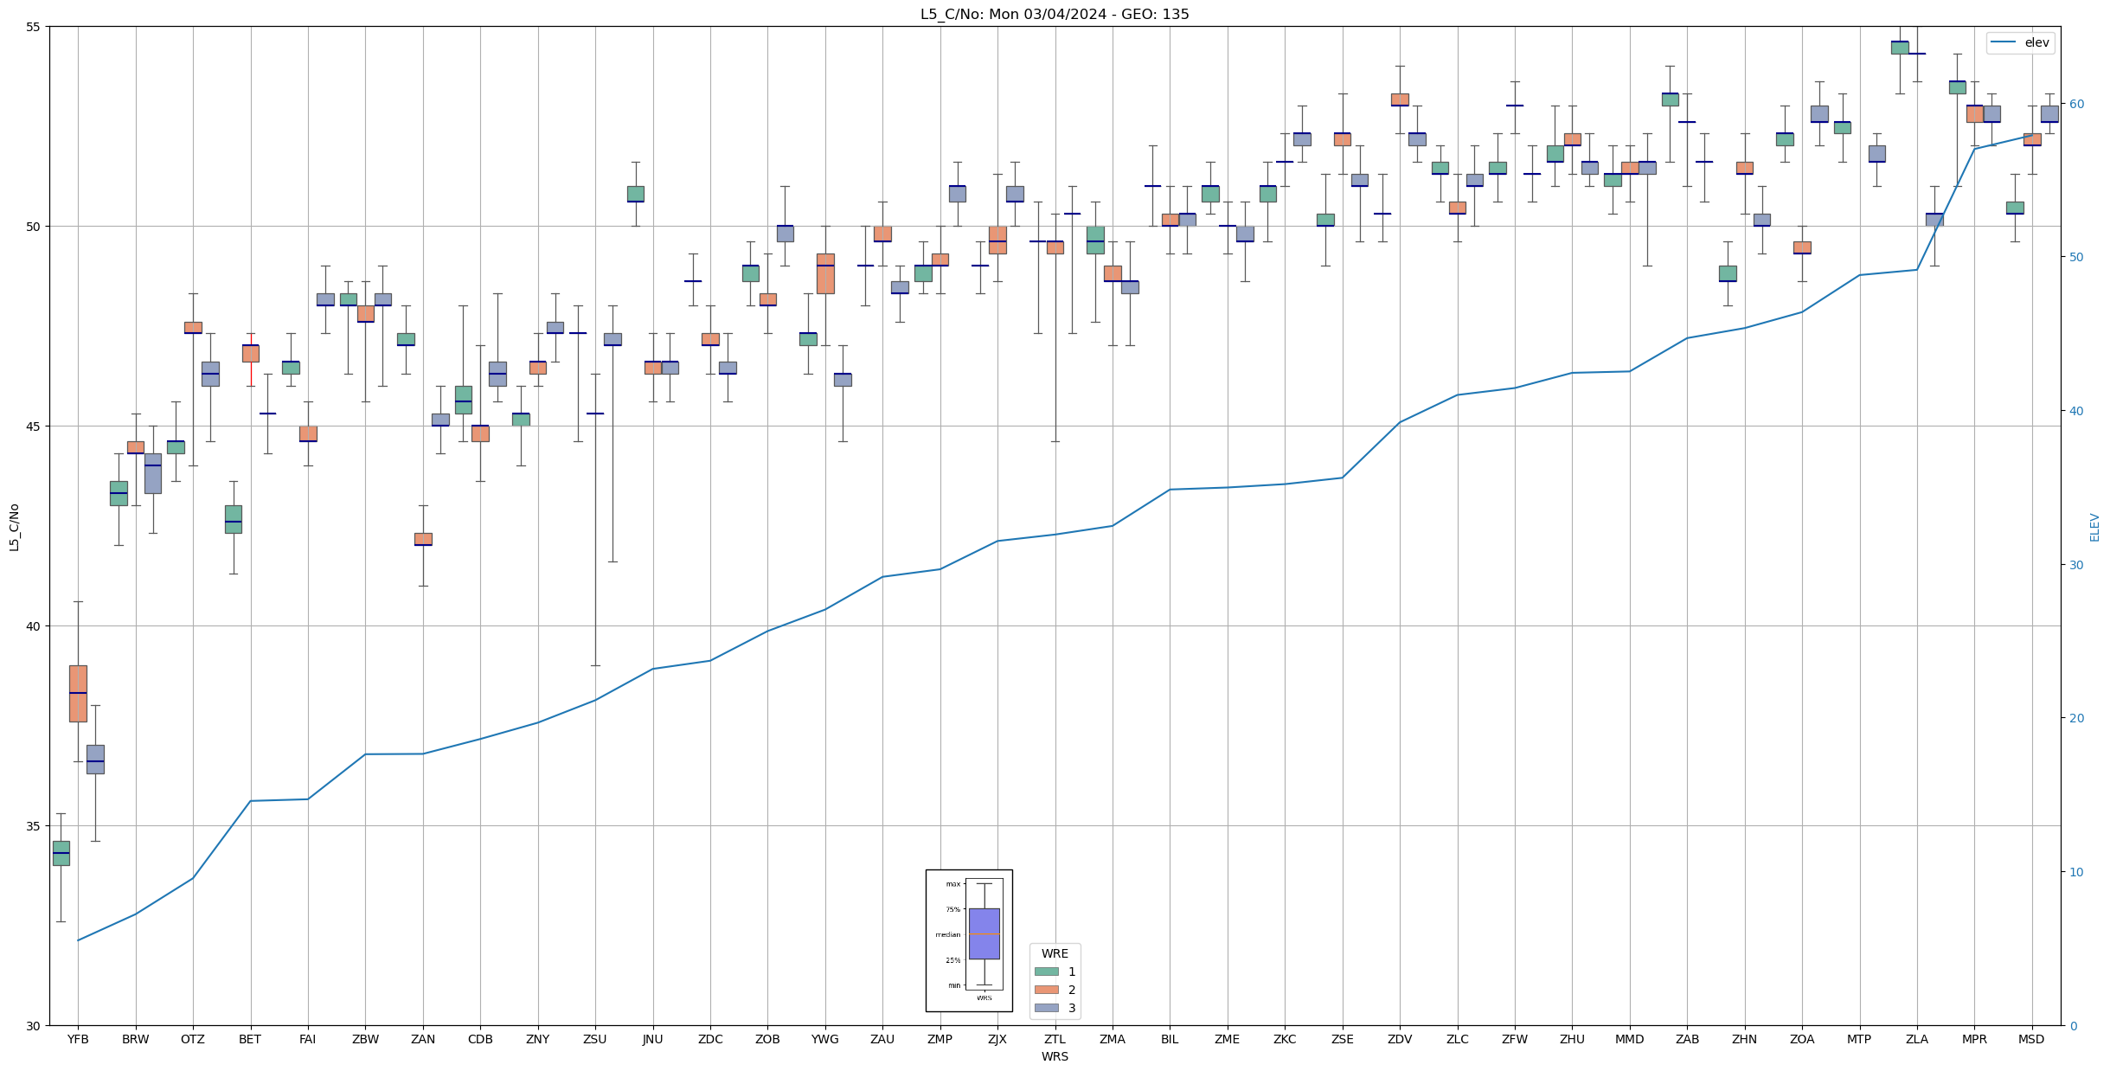Click the blue-gray WRE 3 legend swatch
The image size is (2110, 1071).
1046,1008
